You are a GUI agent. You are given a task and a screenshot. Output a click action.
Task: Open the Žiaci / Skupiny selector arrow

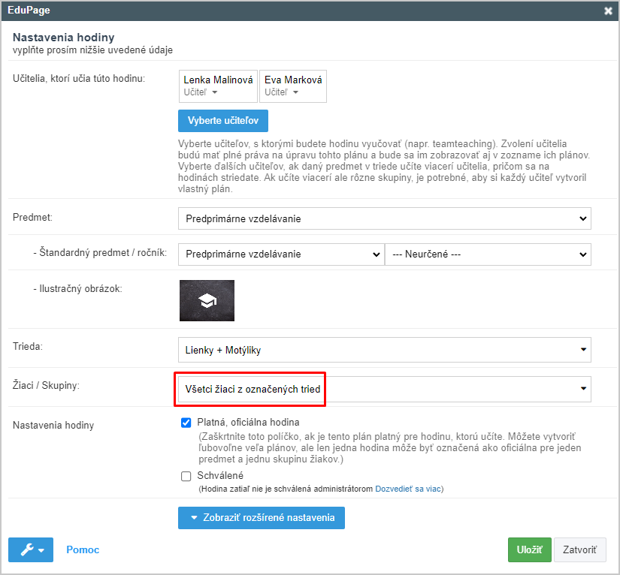tap(583, 389)
